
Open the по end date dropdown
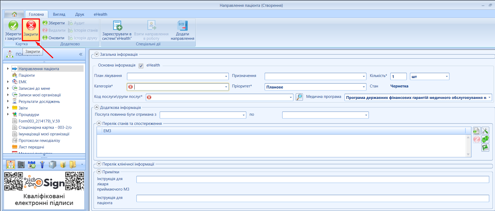click(x=366, y=115)
